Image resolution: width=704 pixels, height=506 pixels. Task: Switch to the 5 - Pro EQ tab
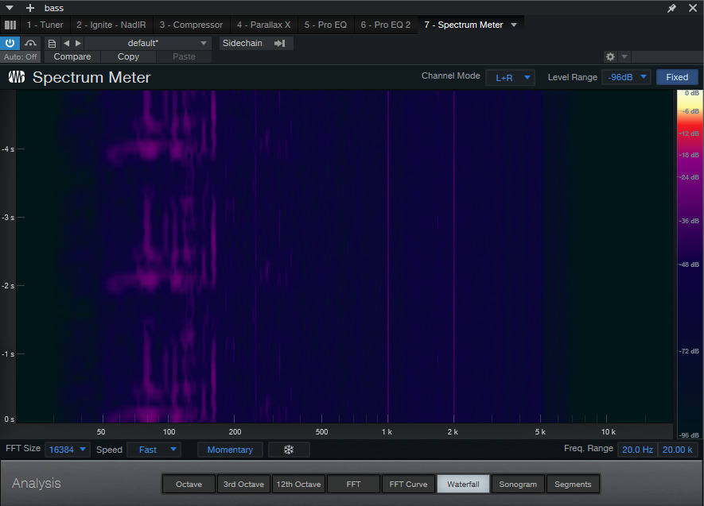325,25
